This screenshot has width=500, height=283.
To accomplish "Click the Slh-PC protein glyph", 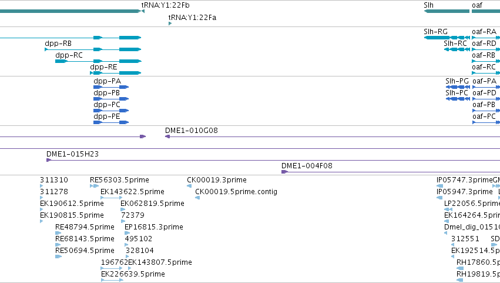I will (x=458, y=99).
